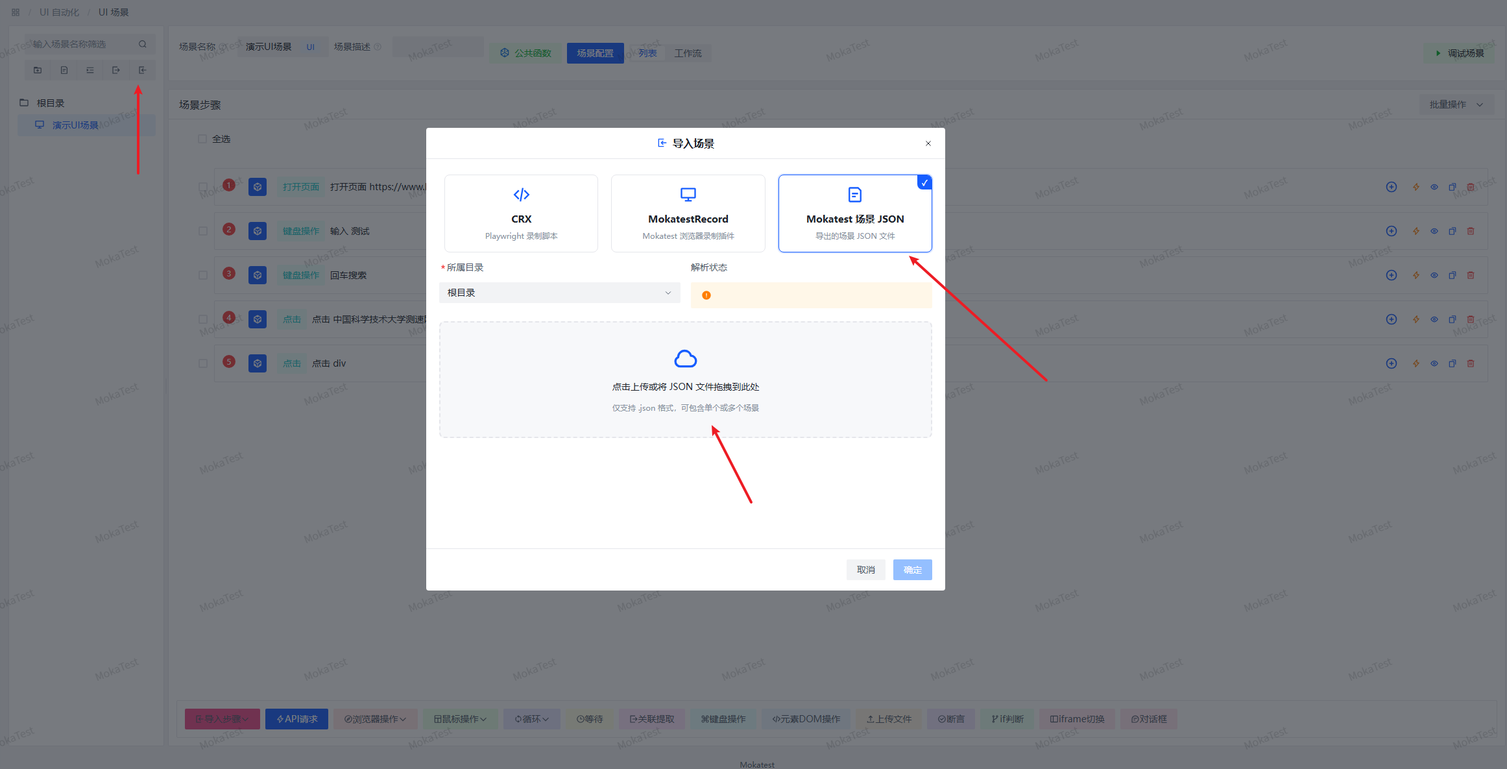The width and height of the screenshot is (1507, 769).
Task: Copy step 4 using its copy icon
Action: coord(1453,319)
